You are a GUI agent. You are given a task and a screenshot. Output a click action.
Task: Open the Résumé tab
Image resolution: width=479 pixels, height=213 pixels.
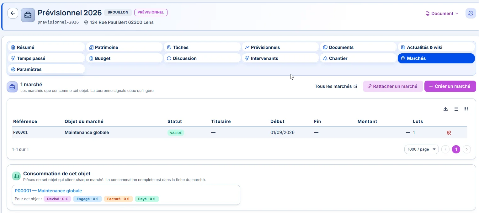coord(46,47)
